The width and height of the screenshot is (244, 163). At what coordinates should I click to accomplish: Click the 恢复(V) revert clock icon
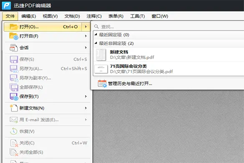(x=14, y=131)
